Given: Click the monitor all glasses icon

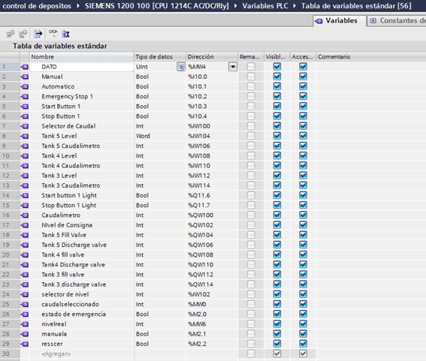Looking at the screenshot, I should coord(53,33).
